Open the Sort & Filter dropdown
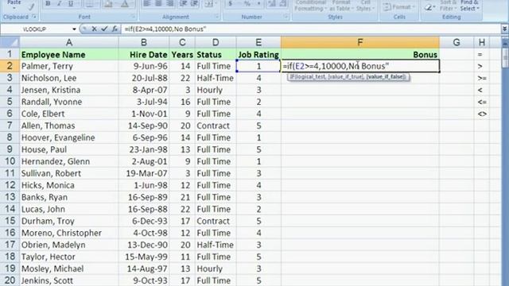The height and width of the screenshot is (286, 509). click(x=449, y=6)
